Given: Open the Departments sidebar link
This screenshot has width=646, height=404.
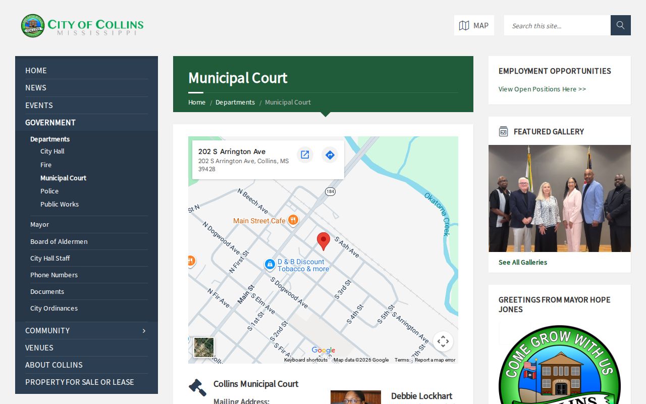Looking at the screenshot, I should 50,139.
